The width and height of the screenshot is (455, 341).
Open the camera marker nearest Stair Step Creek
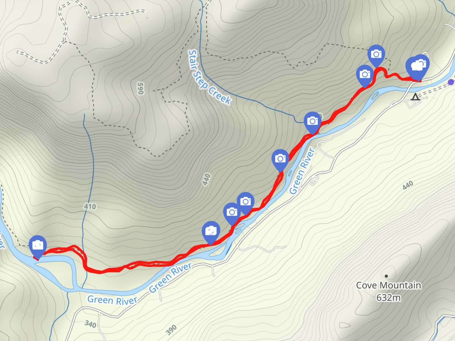point(313,122)
